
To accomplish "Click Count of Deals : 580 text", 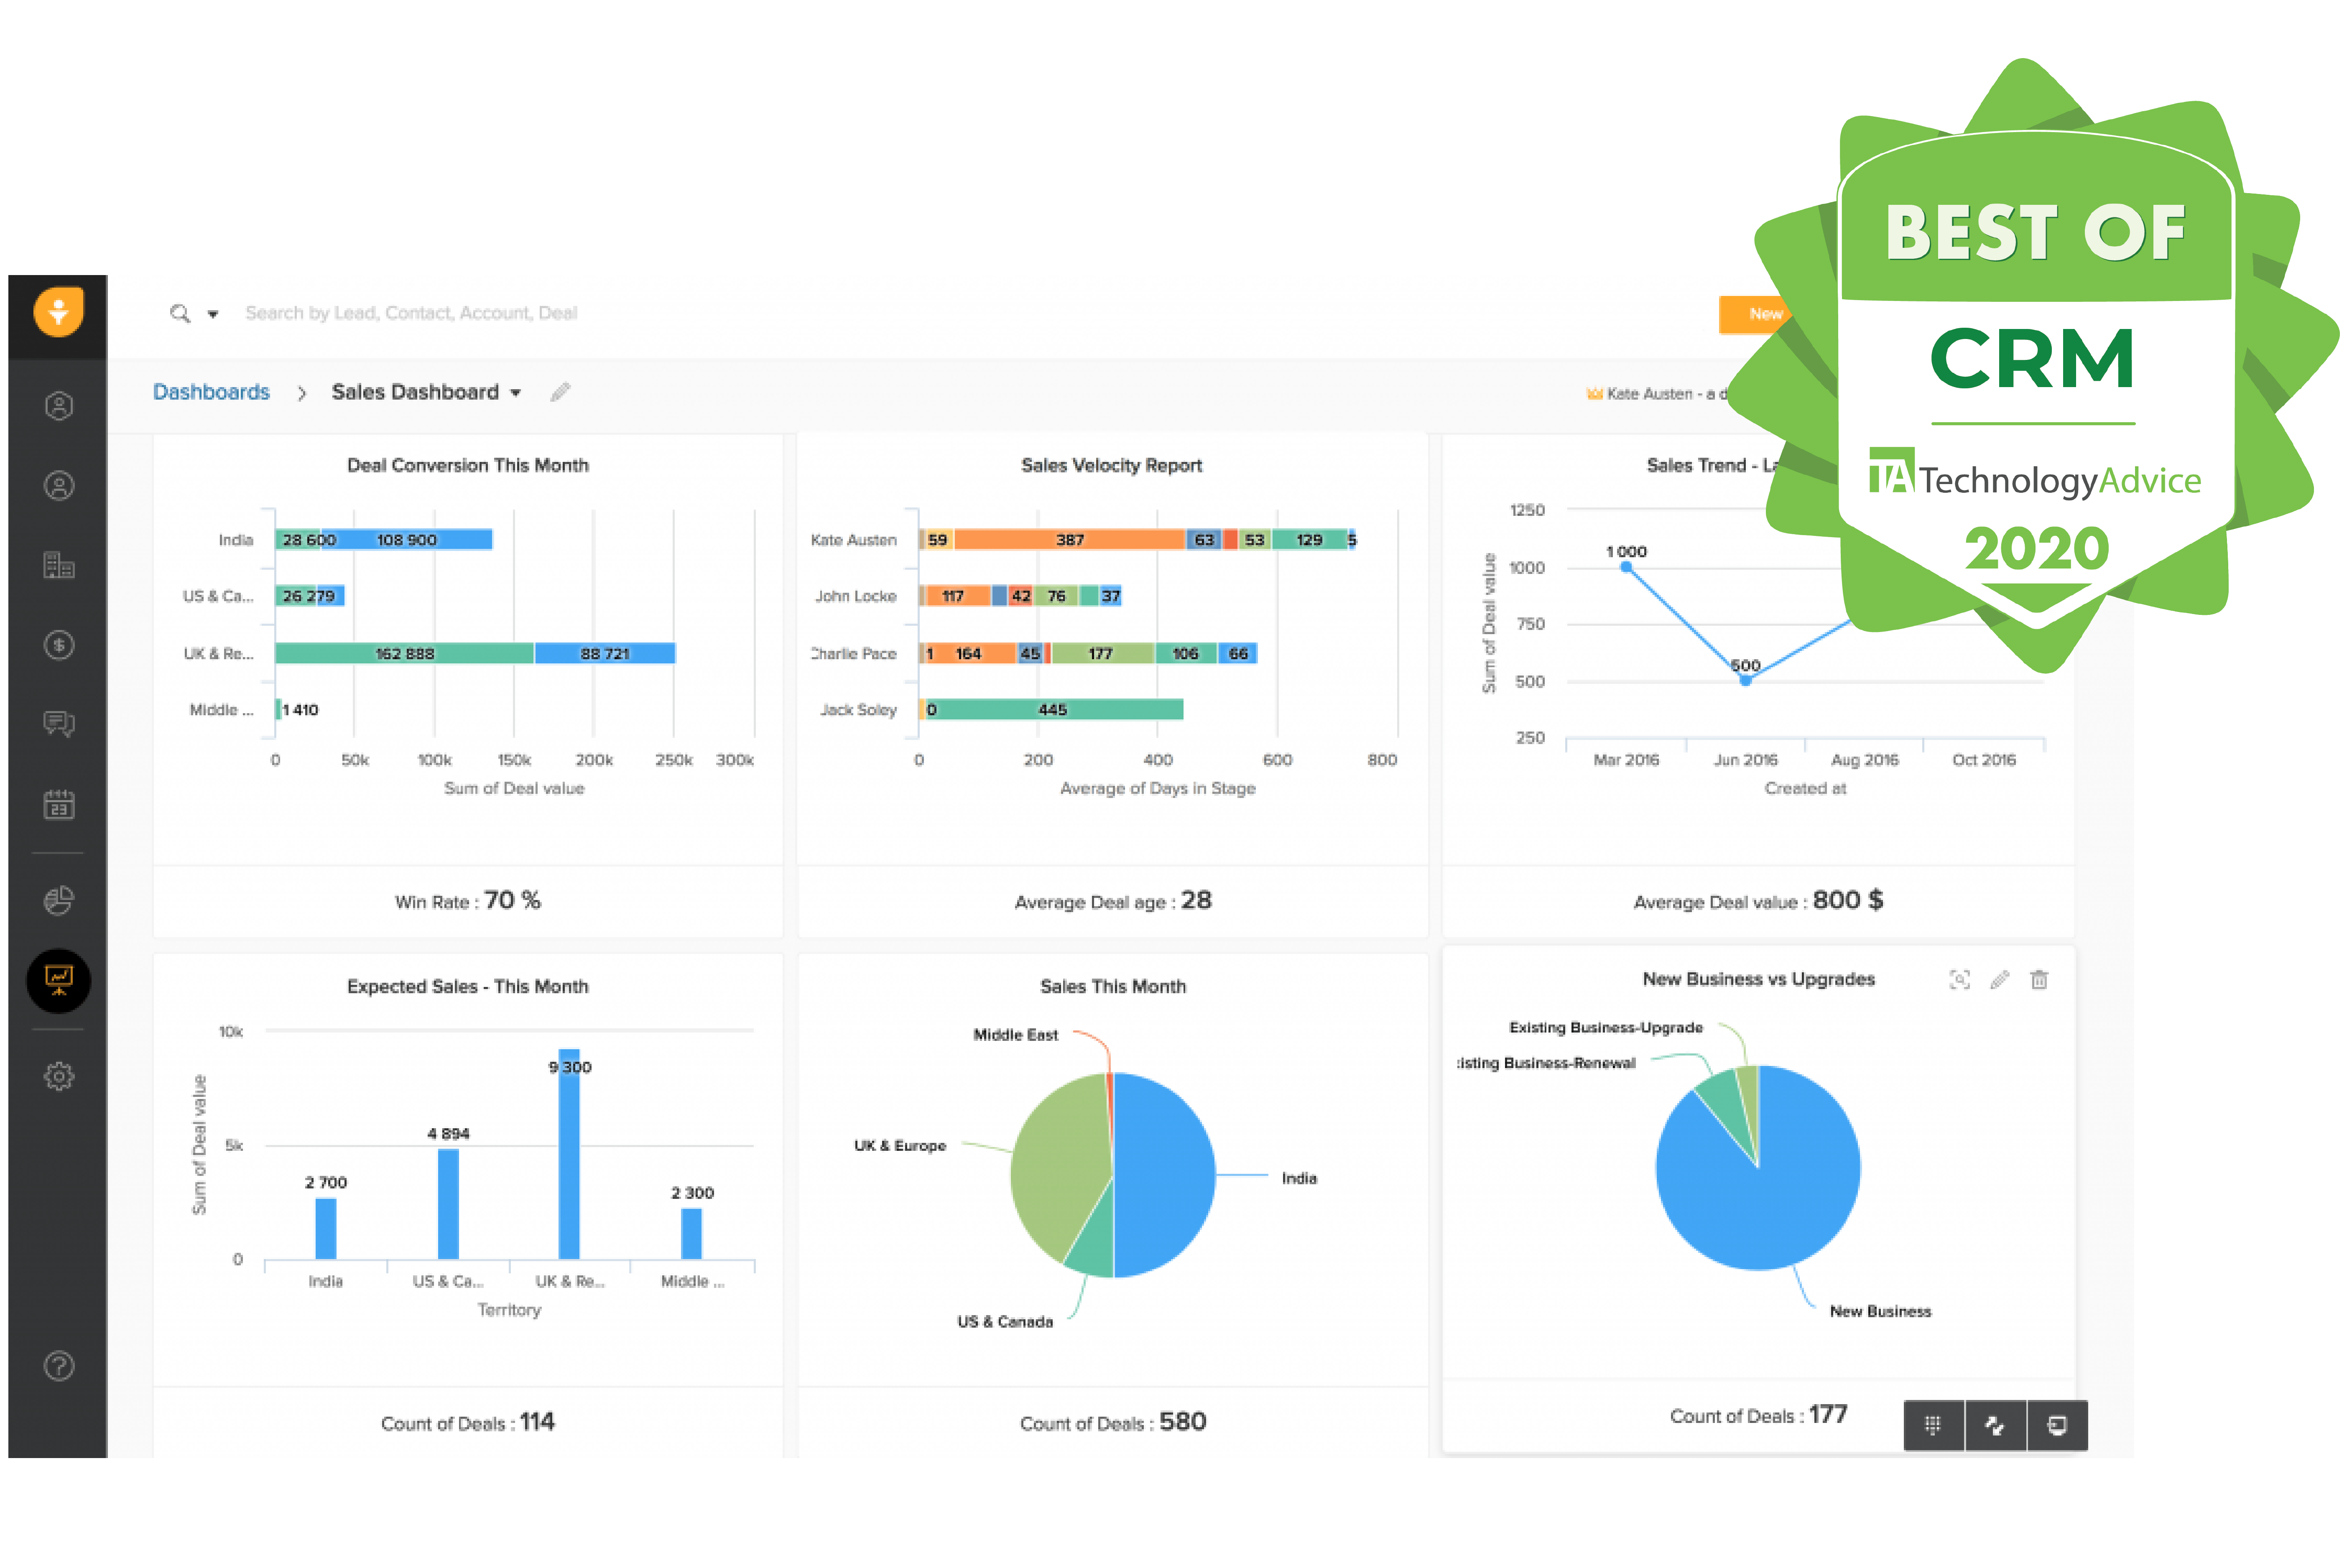I will pyautogui.click(x=1112, y=1423).
